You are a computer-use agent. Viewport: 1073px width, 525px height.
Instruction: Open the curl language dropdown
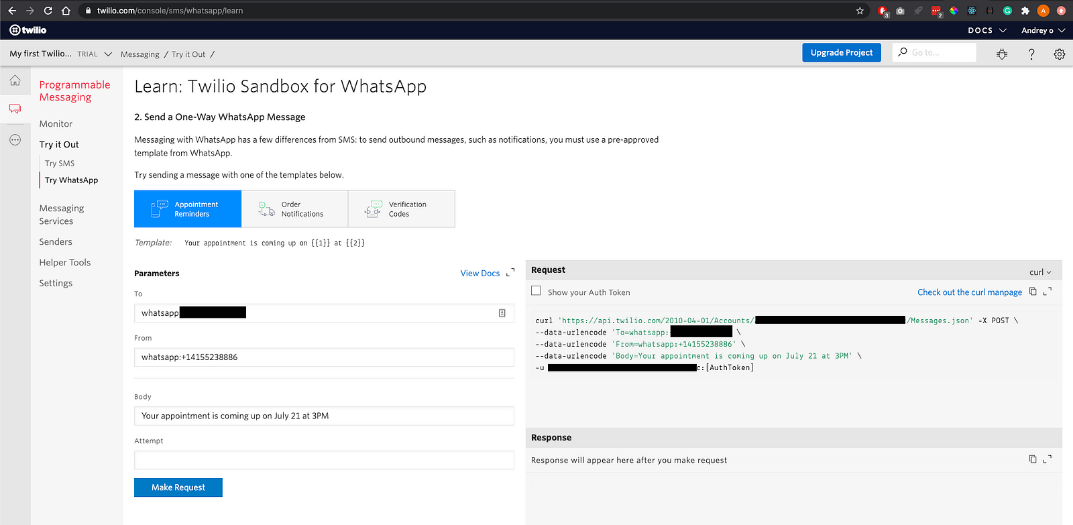click(x=1040, y=272)
